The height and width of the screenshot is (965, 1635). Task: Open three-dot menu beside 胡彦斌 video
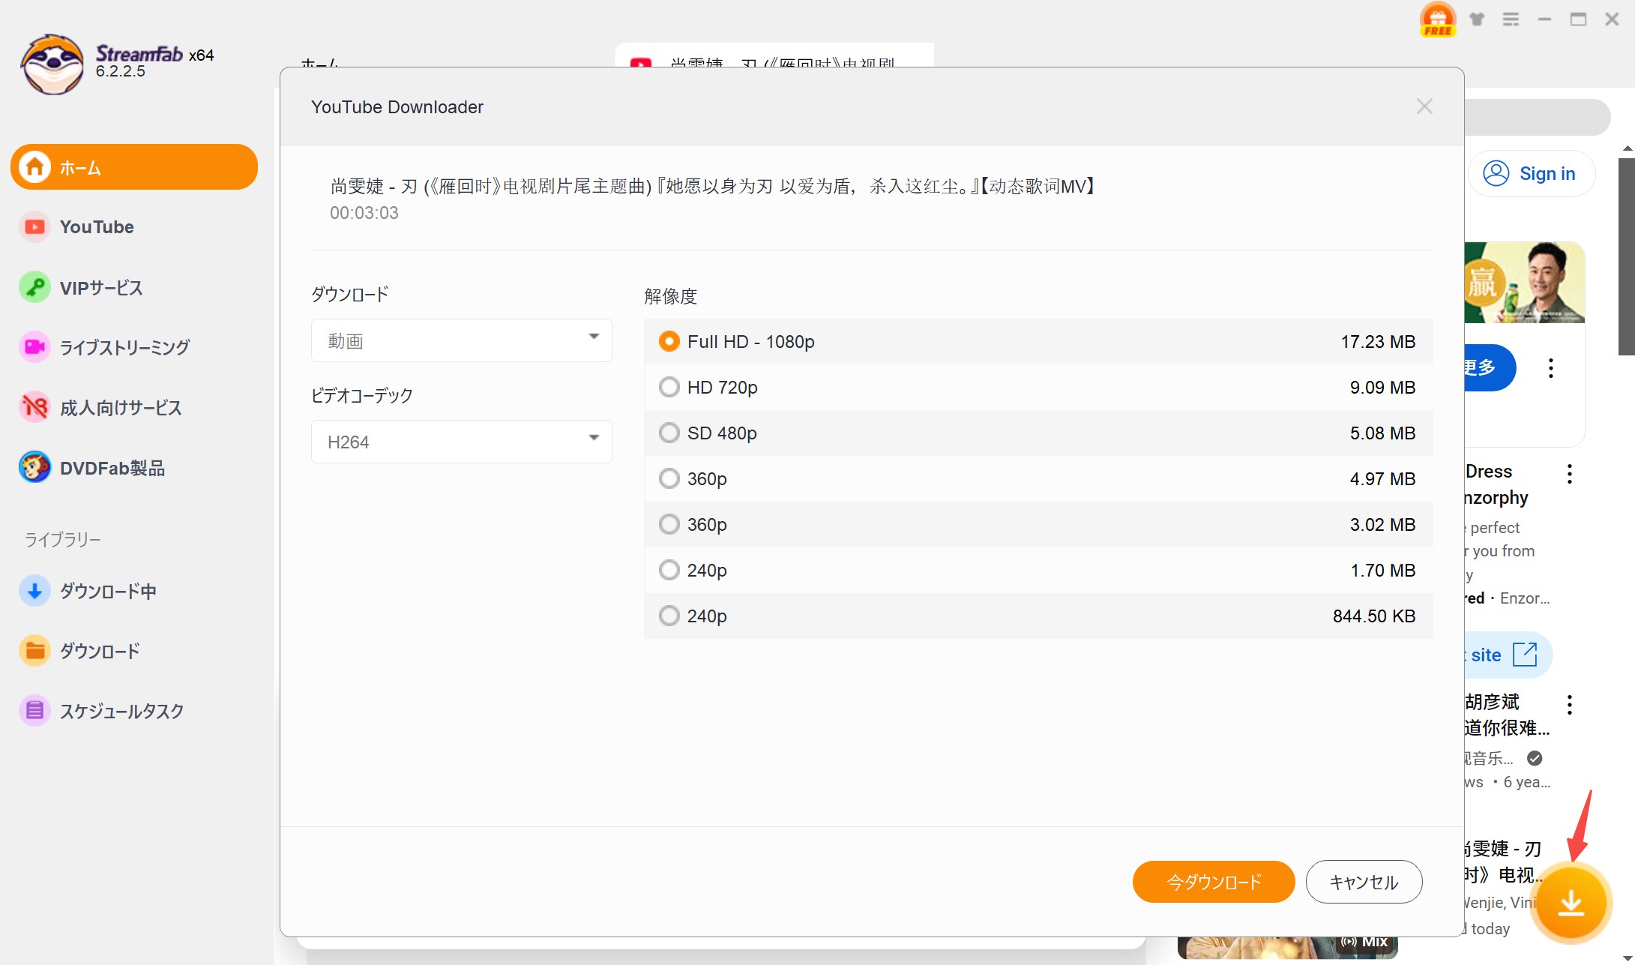[x=1570, y=704]
